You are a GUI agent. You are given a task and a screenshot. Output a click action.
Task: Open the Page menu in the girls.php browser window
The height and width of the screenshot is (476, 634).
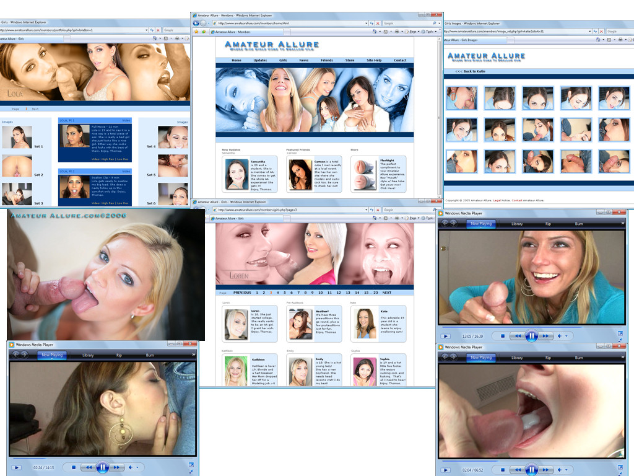pyautogui.click(x=413, y=218)
